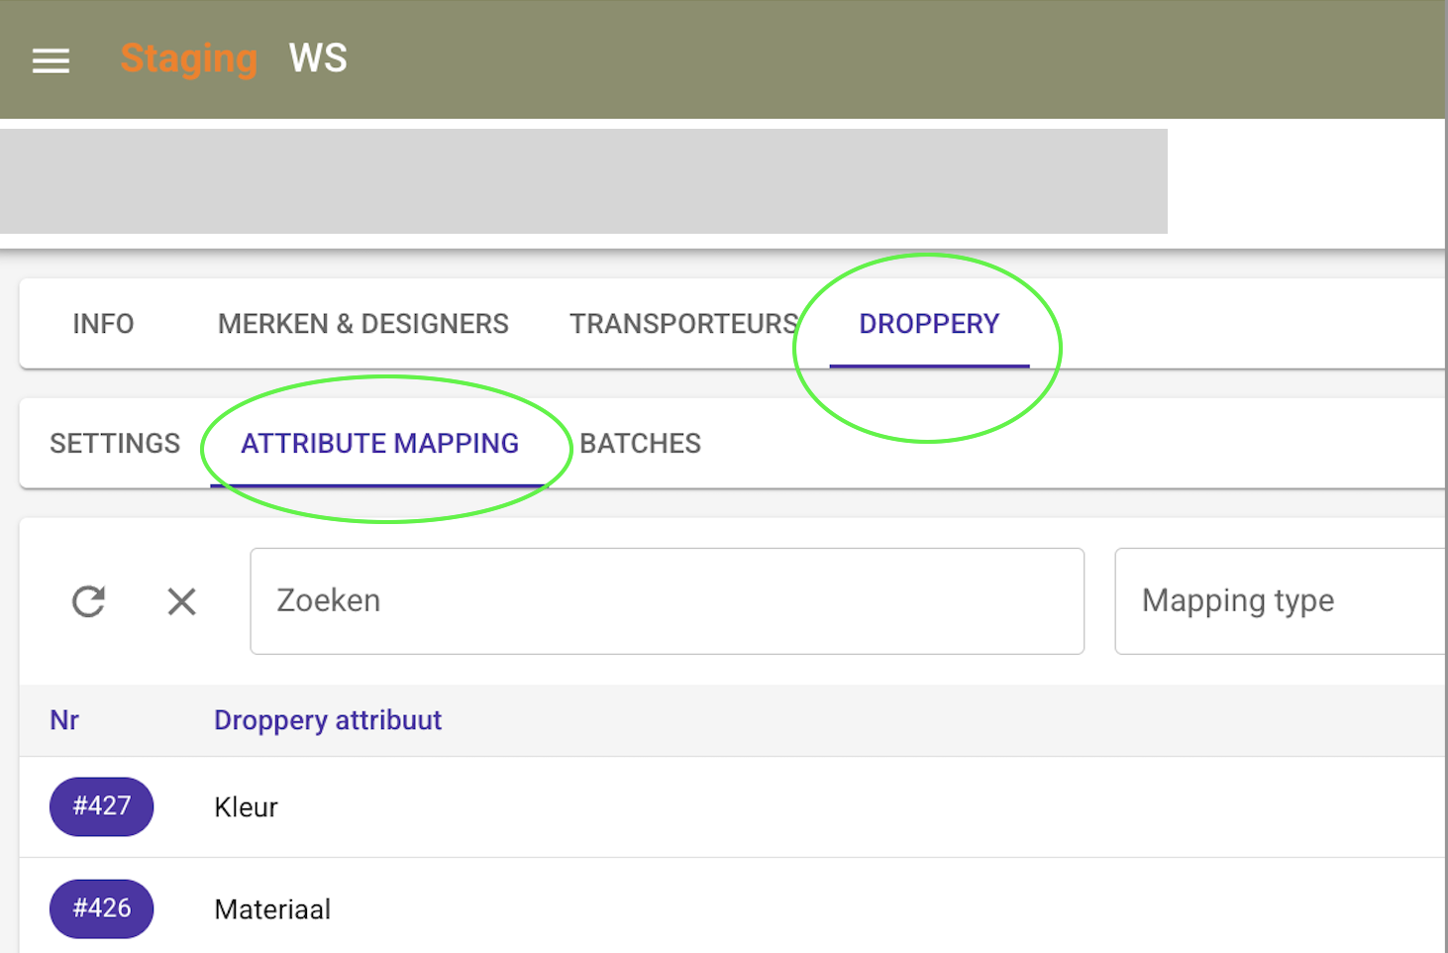Select the TRANSPORTEURS tab
The height and width of the screenshot is (953, 1448).
[x=684, y=324]
